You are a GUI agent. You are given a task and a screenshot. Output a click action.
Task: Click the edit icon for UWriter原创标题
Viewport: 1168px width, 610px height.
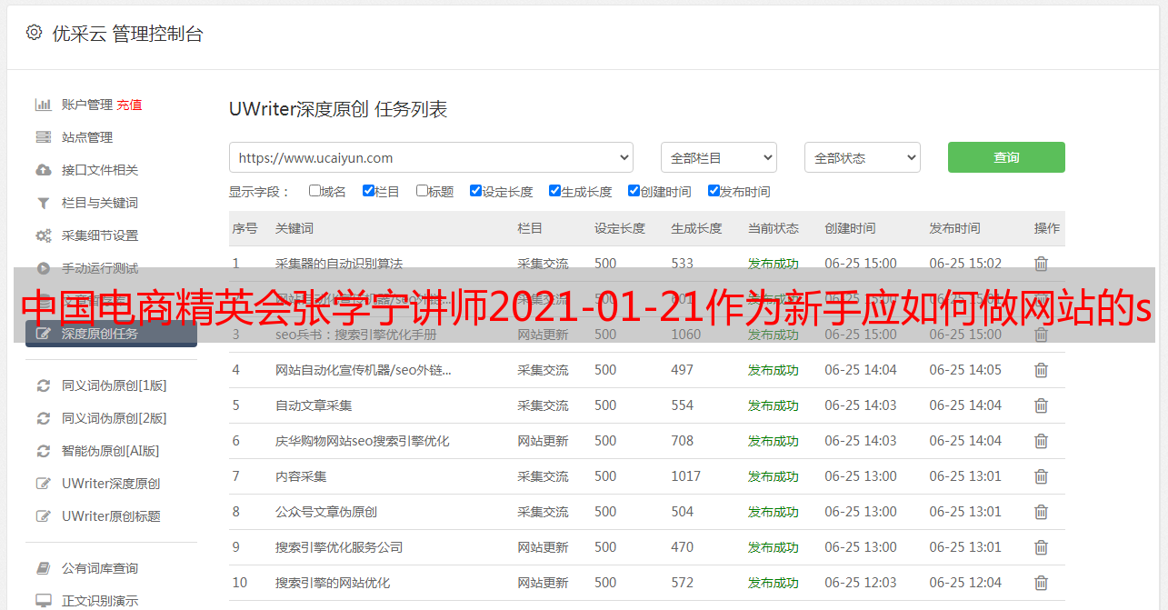[x=43, y=516]
